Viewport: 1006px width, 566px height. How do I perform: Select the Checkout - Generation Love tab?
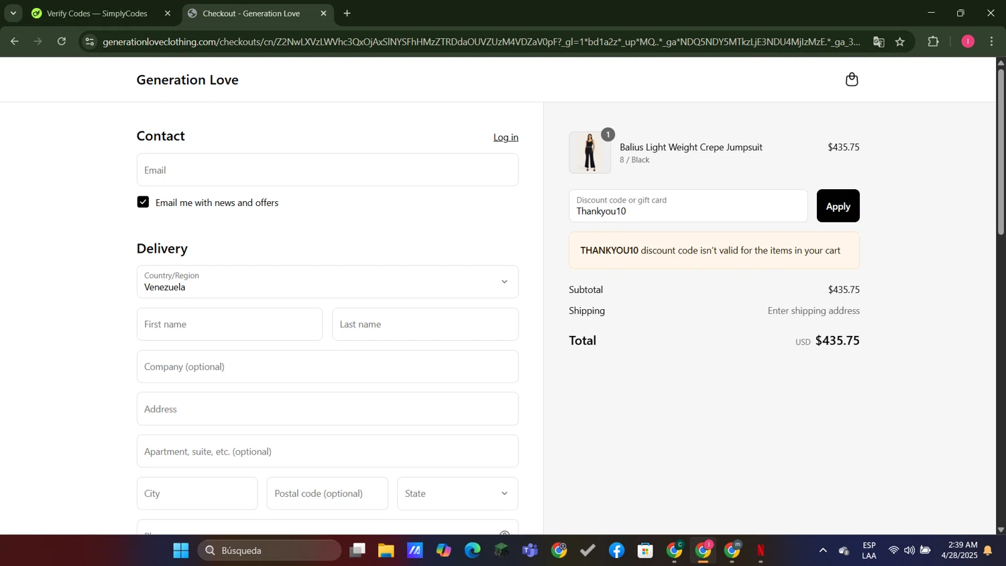pos(251,13)
